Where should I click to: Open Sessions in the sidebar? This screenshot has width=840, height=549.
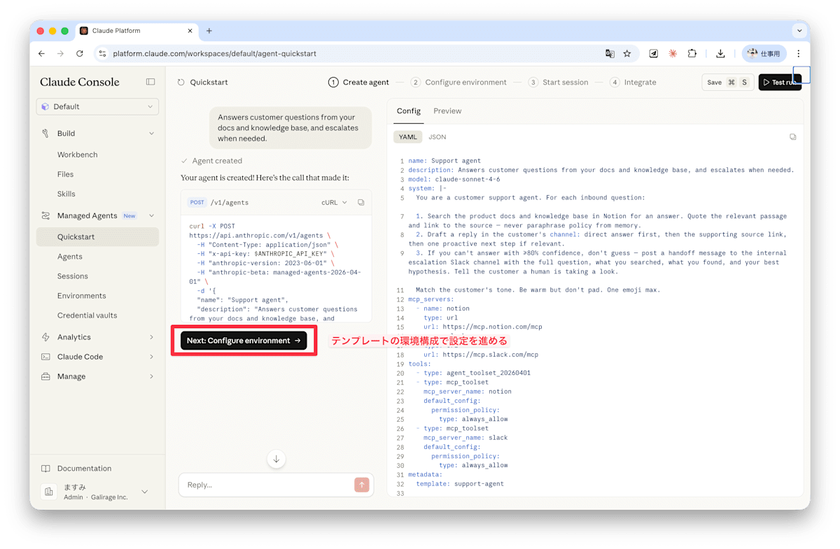(73, 276)
